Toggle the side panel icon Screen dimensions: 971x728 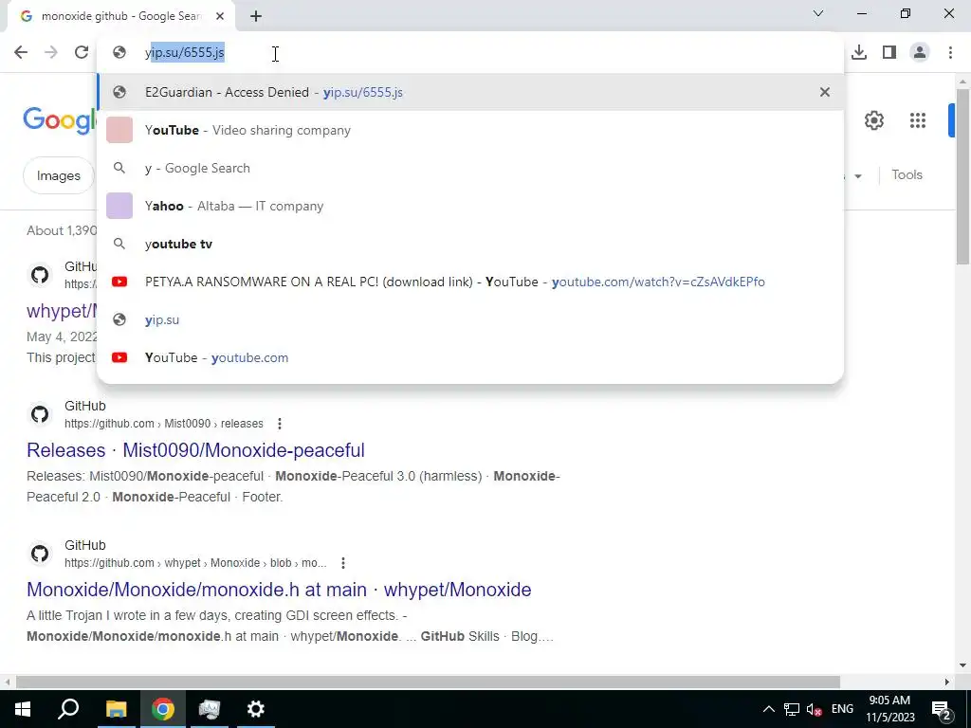[889, 53]
